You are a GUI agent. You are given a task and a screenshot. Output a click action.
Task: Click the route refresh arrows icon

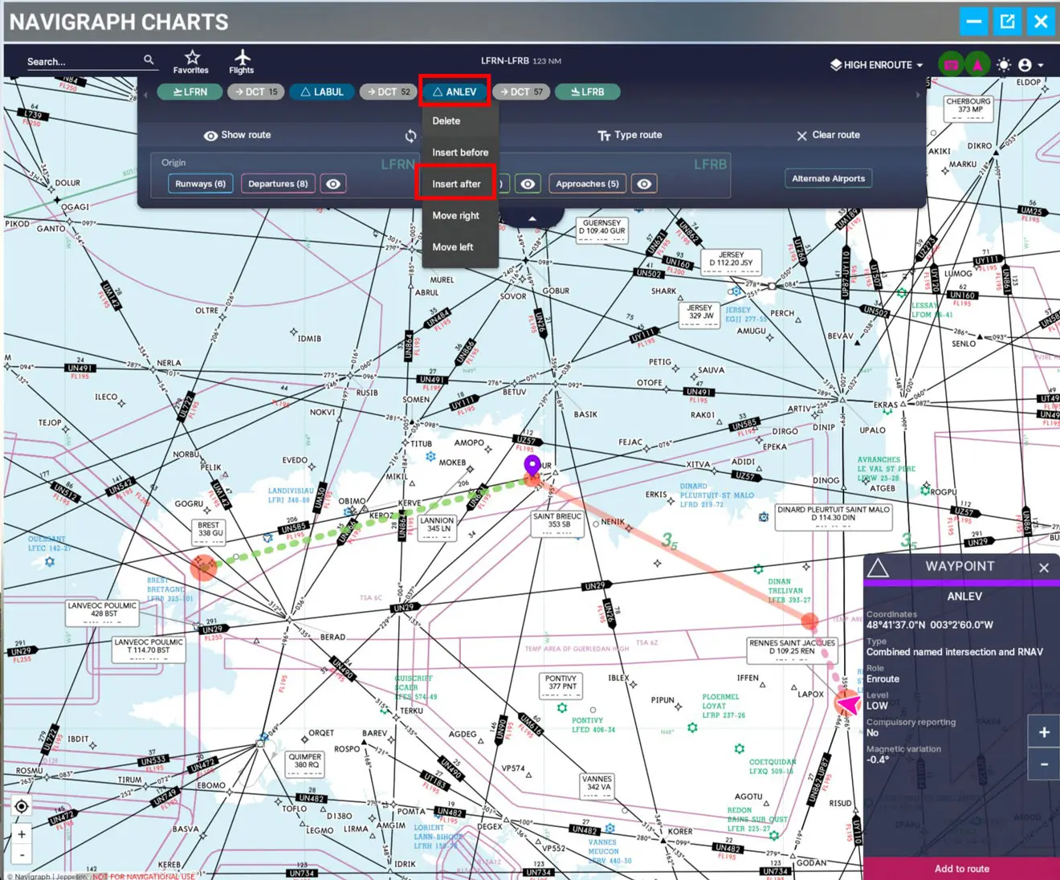click(411, 136)
